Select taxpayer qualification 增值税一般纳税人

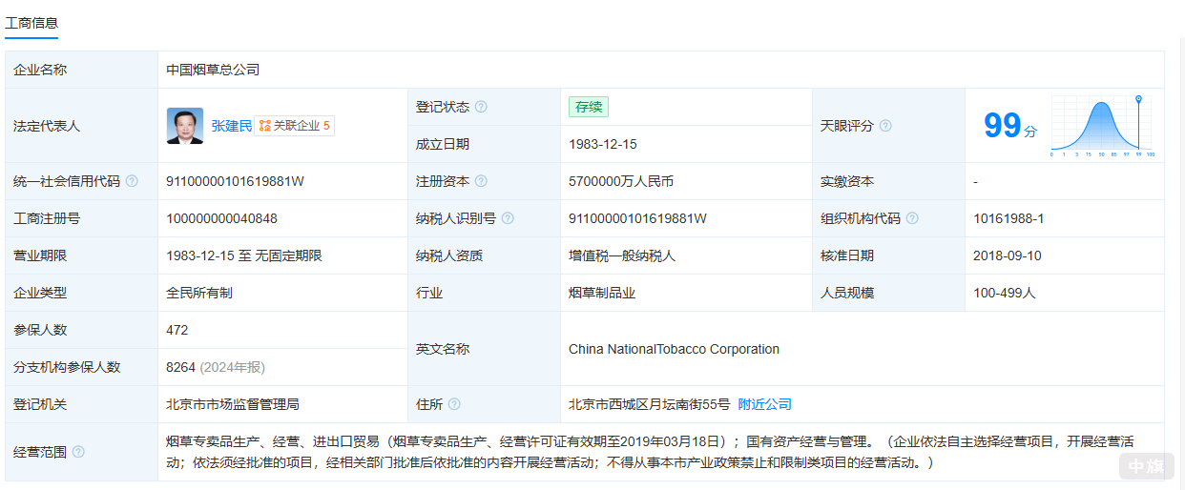pos(622,255)
